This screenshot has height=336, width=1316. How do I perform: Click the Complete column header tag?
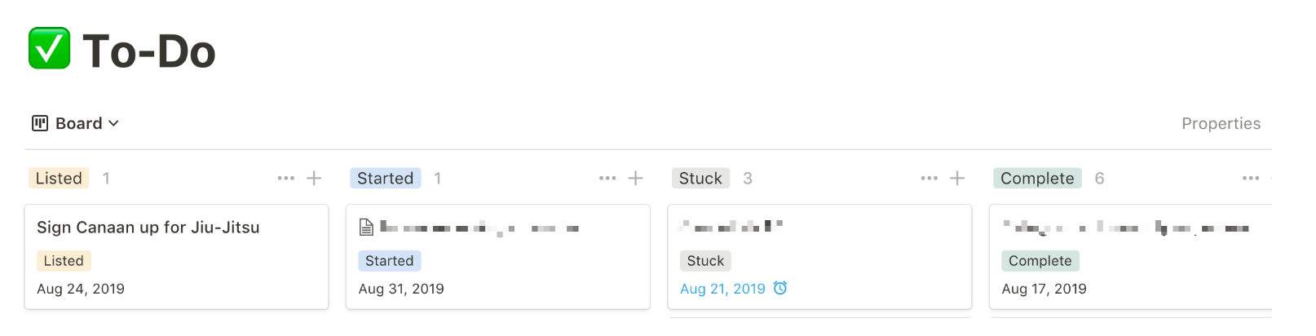[x=1037, y=178]
